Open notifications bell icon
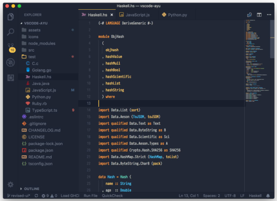The height and width of the screenshot is (201, 277). (x=268, y=196)
